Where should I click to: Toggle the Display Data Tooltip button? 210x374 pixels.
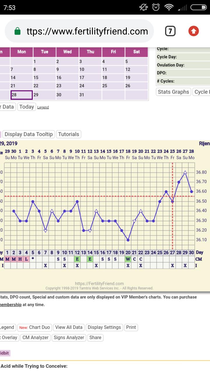click(29, 134)
